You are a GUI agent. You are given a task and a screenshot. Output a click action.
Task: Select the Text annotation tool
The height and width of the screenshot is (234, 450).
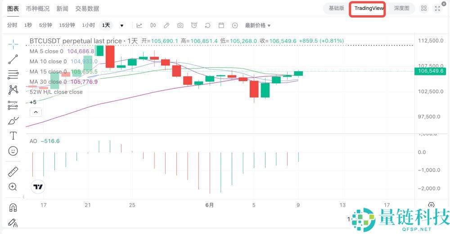click(13, 135)
